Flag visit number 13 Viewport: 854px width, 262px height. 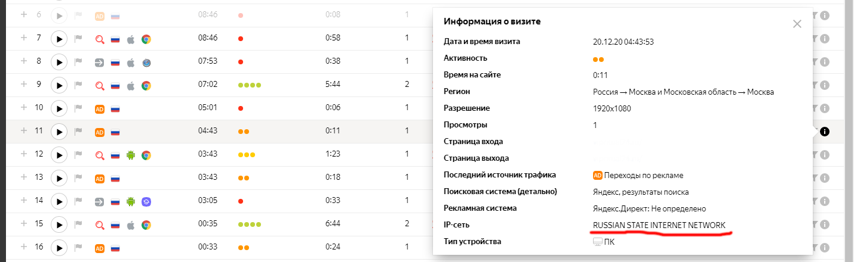pos(78,178)
